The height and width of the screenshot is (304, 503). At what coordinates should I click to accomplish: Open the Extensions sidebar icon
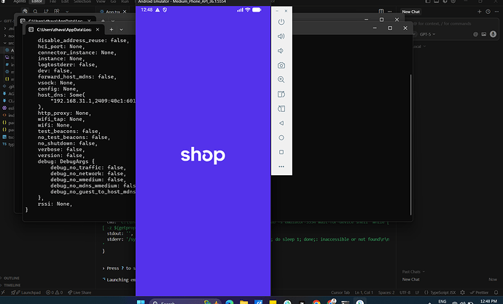pos(57,12)
